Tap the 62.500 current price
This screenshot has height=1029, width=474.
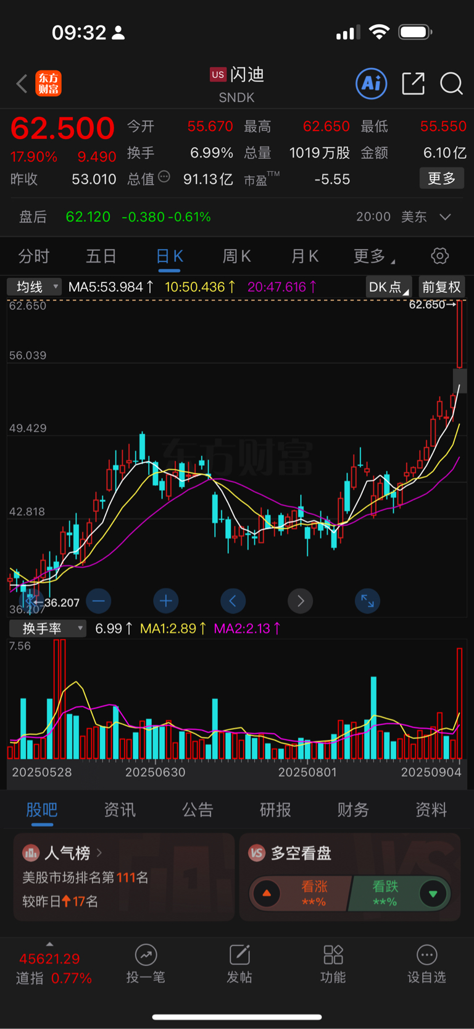click(x=62, y=129)
